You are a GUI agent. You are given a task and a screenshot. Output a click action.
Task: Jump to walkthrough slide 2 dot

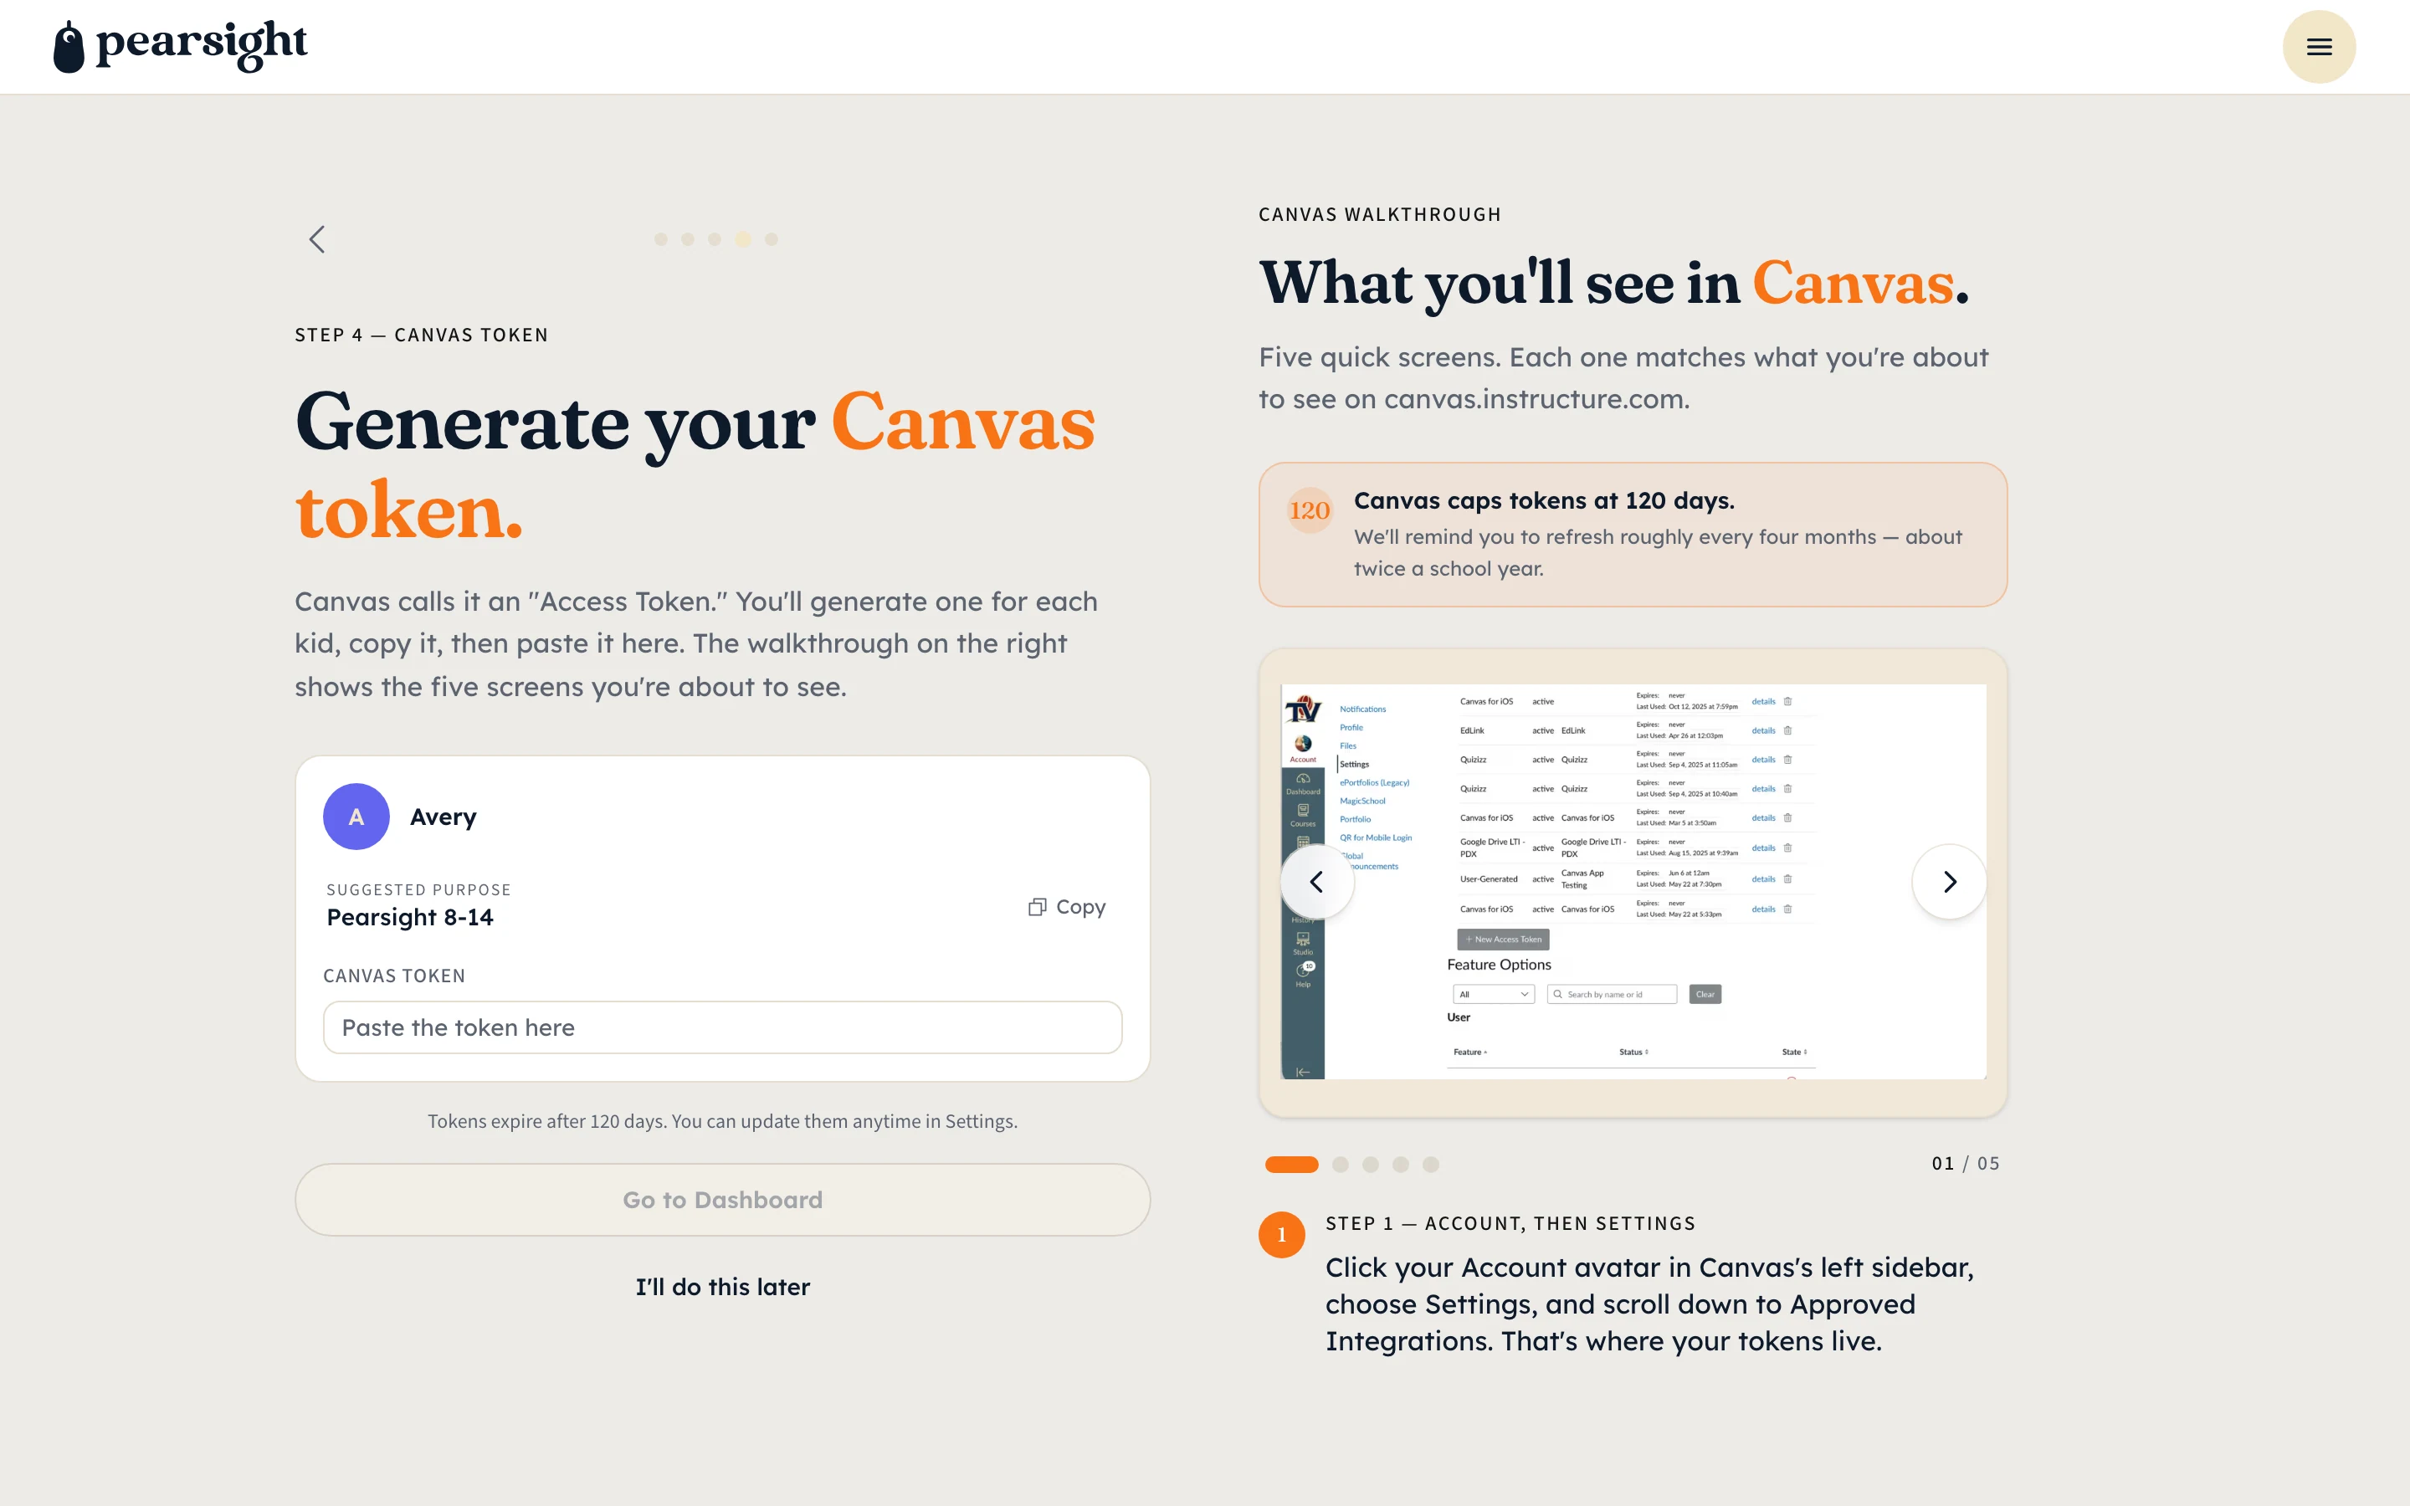(x=1341, y=1165)
